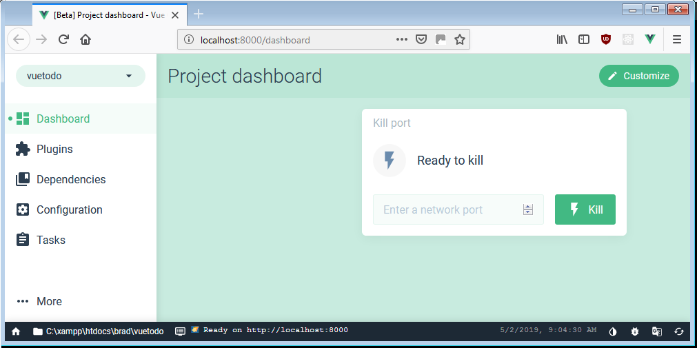The width and height of the screenshot is (697, 348).
Task: Click the Dashboard grid icon in sidebar
Action: pos(23,119)
